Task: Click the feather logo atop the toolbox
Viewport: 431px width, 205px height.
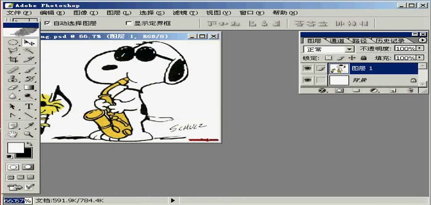Action: [x=21, y=32]
